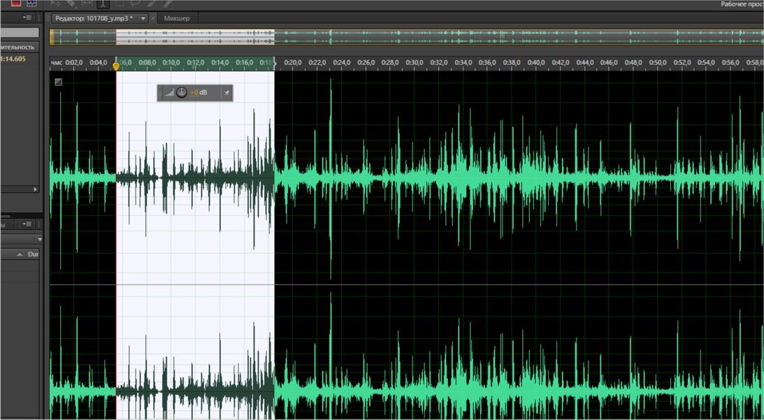Select the Paintbrush Selection tool
This screenshot has height=420, width=764.
tap(152, 3)
